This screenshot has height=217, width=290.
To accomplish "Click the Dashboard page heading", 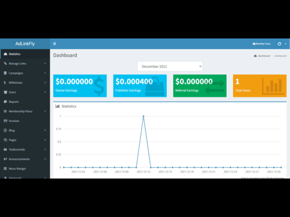I will click(65, 55).
